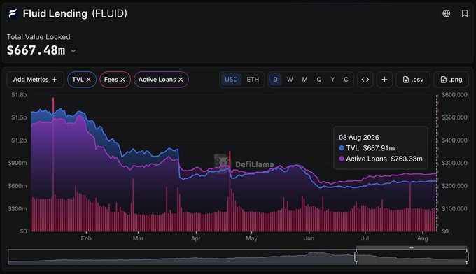Move the left range slider handle
476x274 pixels.
coord(356,257)
